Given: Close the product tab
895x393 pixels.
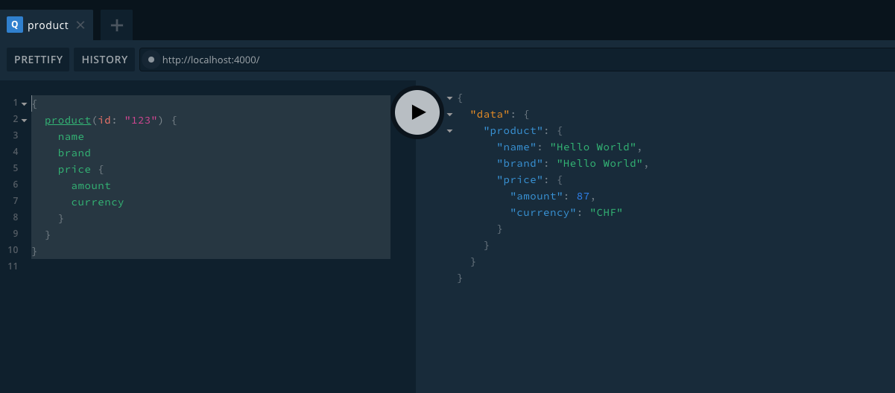Looking at the screenshot, I should pos(80,25).
